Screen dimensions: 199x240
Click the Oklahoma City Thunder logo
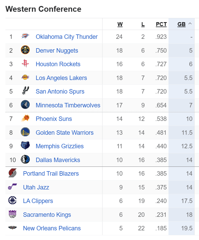[25, 37]
